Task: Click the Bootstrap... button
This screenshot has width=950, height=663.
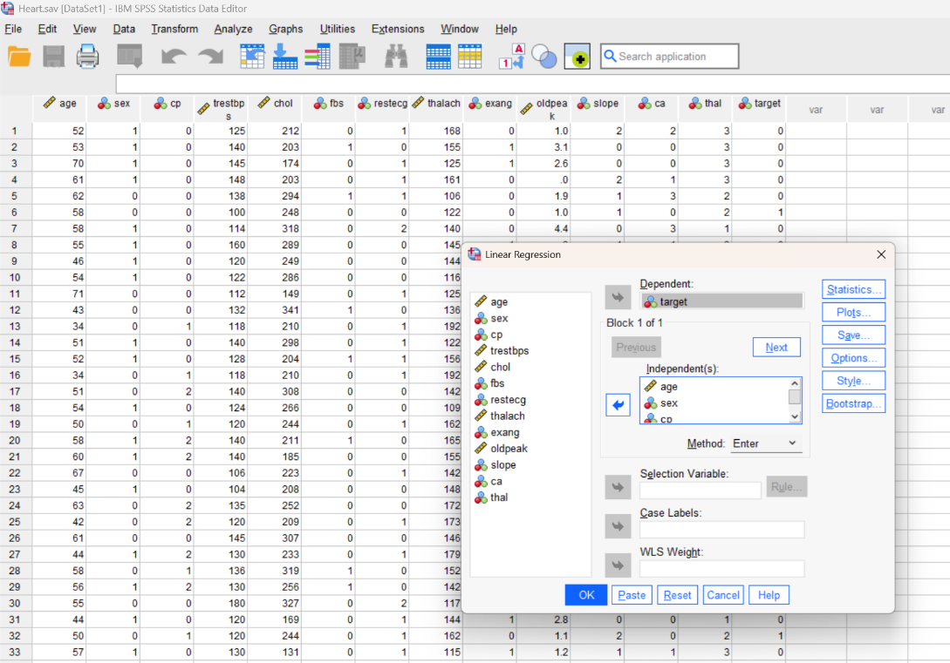Action: point(854,403)
